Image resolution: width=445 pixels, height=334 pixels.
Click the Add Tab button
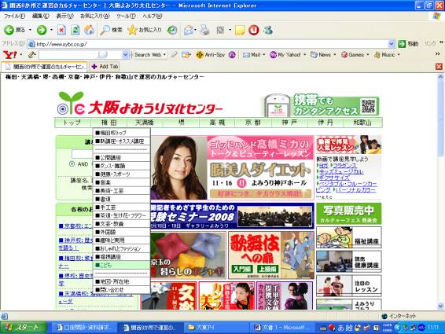point(105,66)
